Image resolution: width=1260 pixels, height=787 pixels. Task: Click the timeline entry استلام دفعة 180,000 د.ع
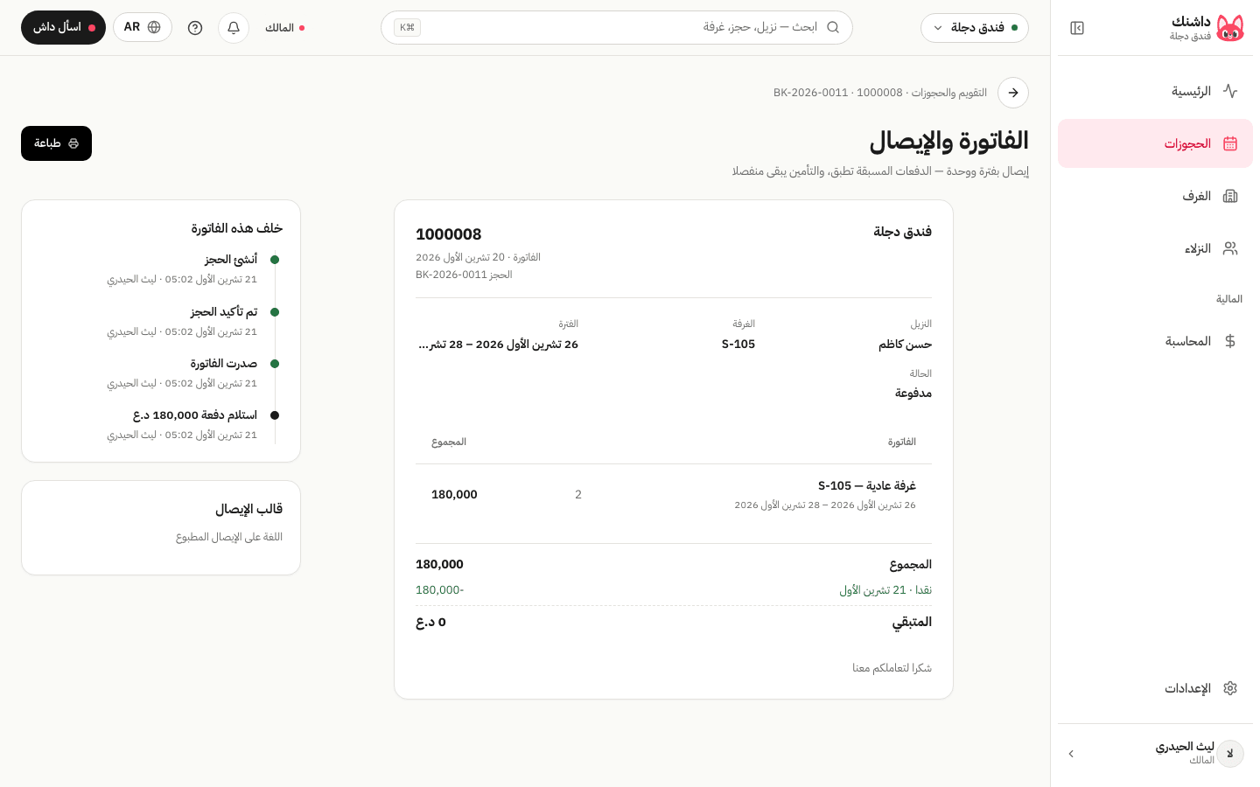[195, 414]
